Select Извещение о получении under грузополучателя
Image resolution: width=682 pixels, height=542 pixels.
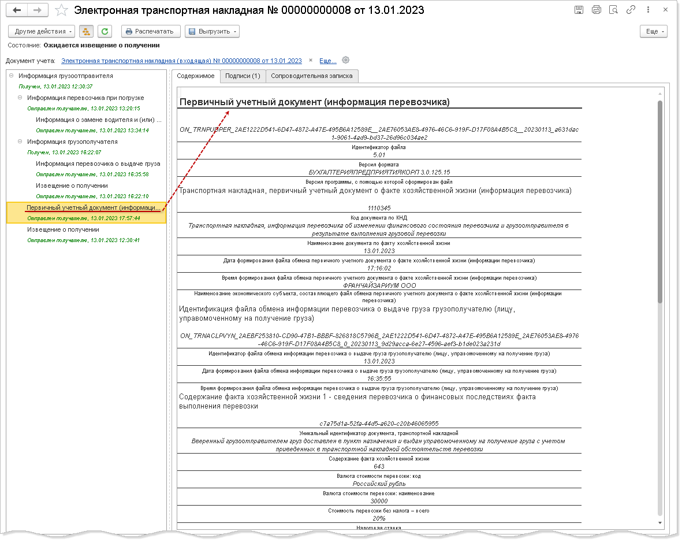72,185
